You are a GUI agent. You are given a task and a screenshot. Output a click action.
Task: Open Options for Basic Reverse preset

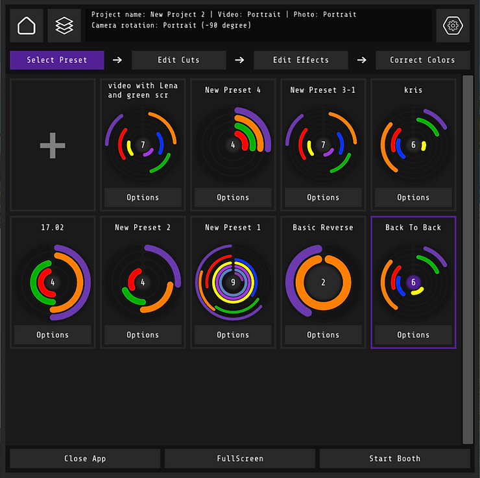323,335
